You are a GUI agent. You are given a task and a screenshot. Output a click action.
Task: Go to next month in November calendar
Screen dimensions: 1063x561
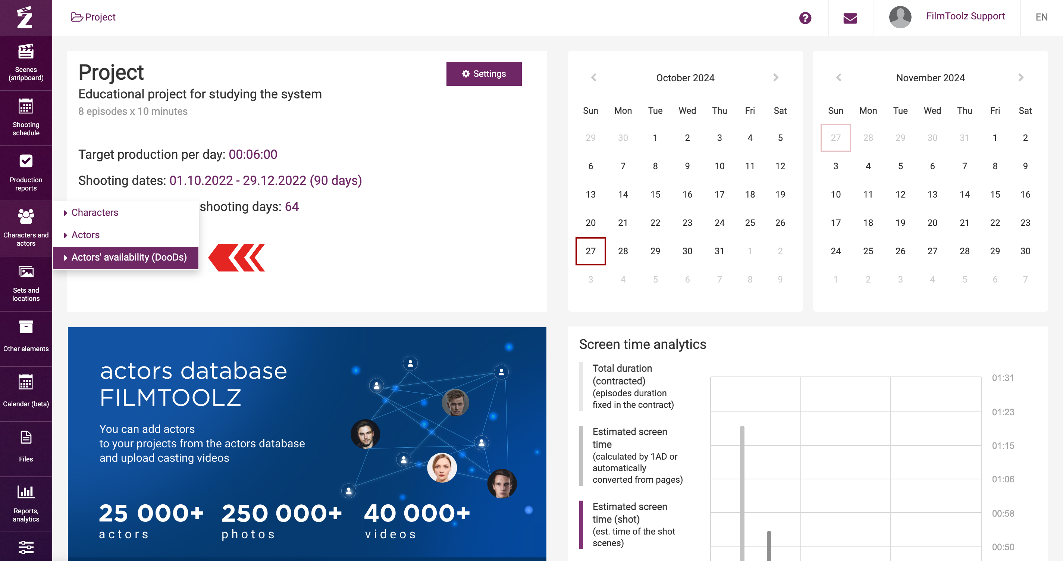coord(1021,78)
